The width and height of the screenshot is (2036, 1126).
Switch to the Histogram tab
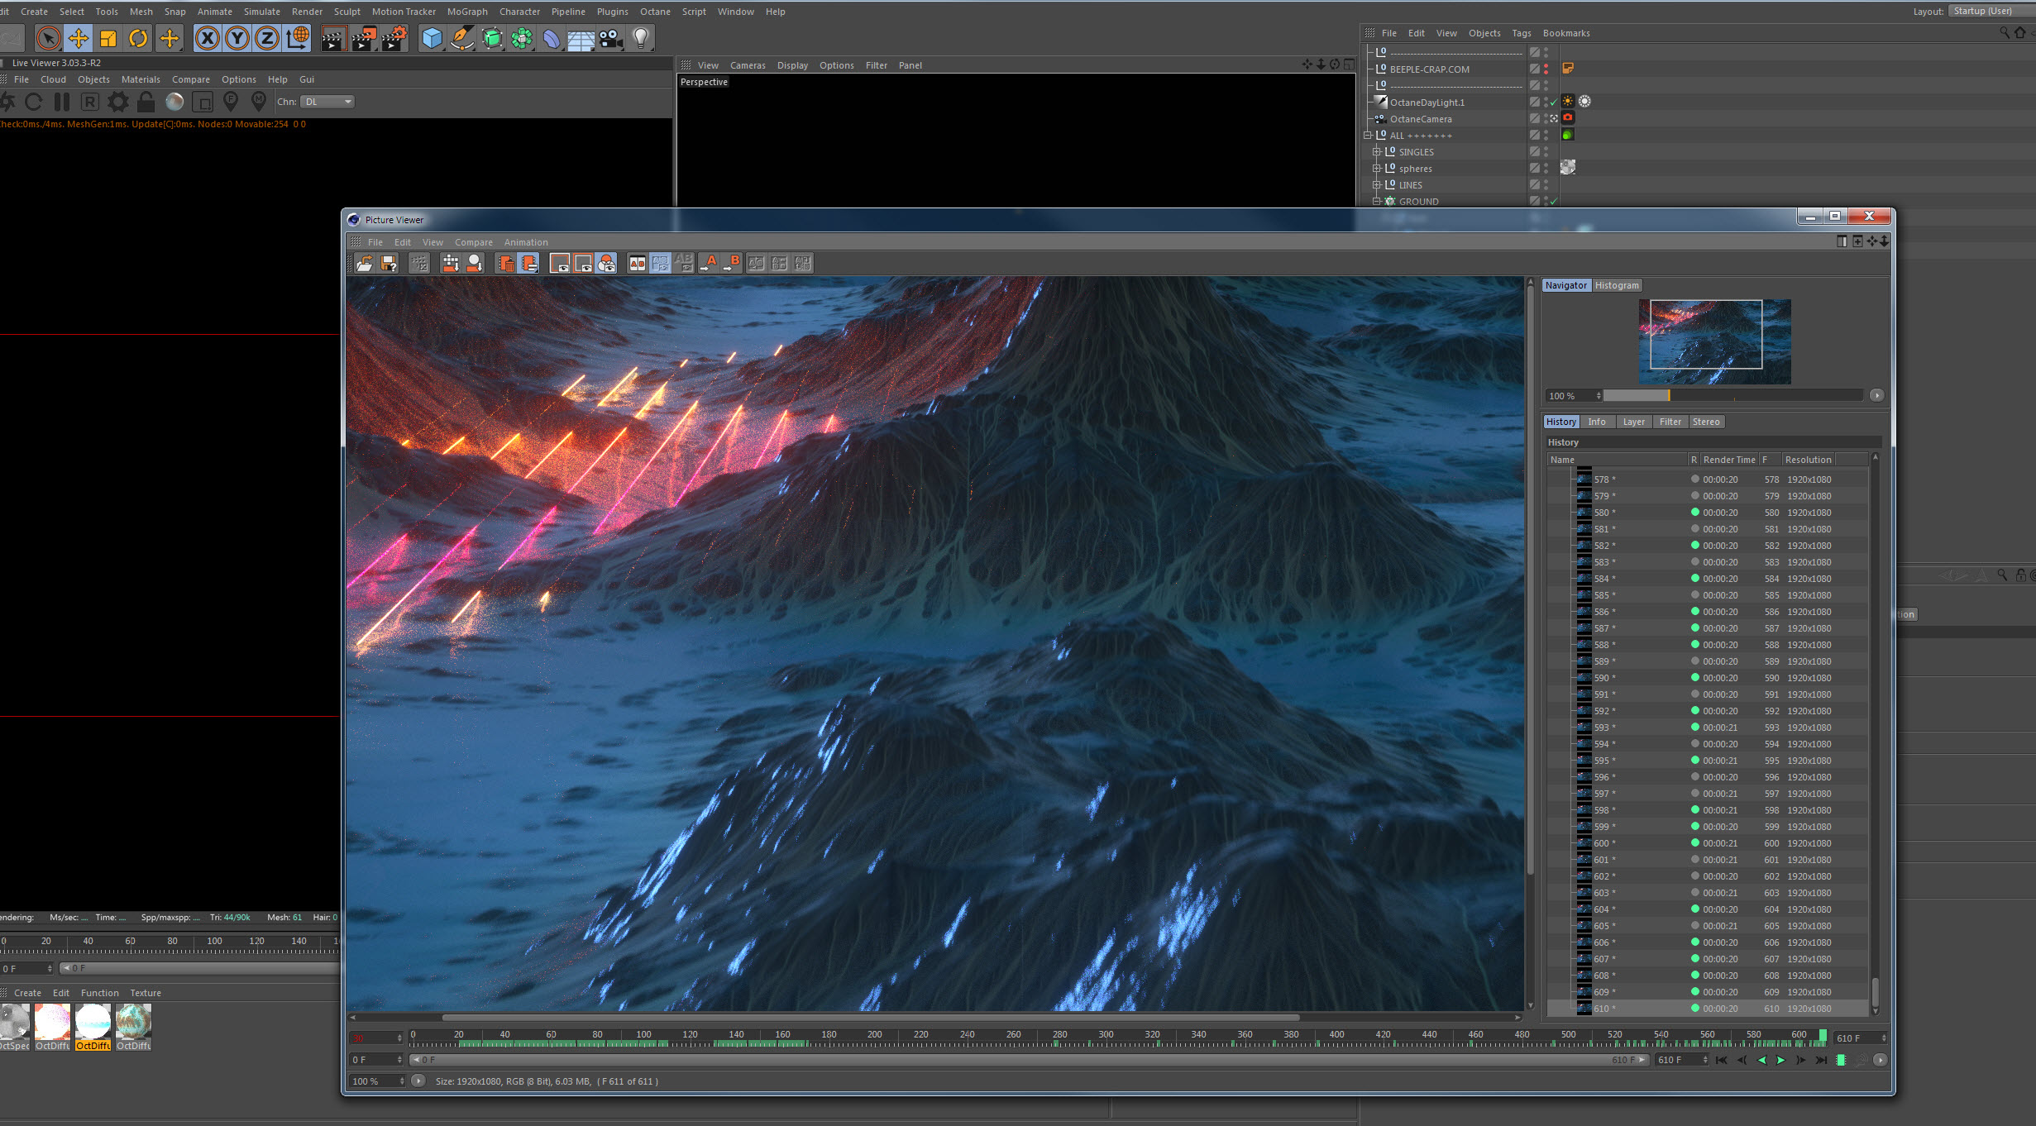(1616, 285)
